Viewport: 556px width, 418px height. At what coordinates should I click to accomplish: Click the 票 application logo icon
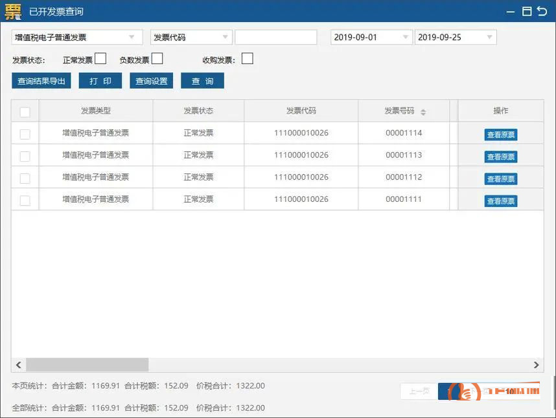(x=13, y=12)
